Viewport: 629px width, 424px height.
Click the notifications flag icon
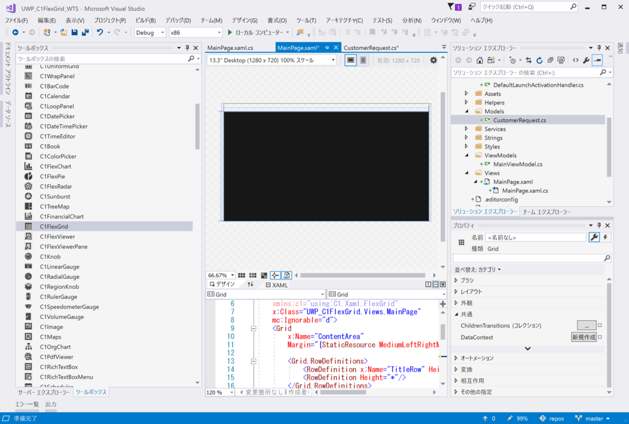tap(455, 7)
